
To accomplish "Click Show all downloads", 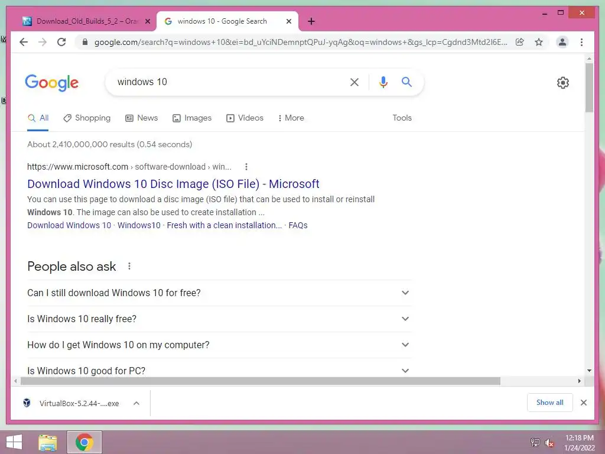I will coord(550,403).
